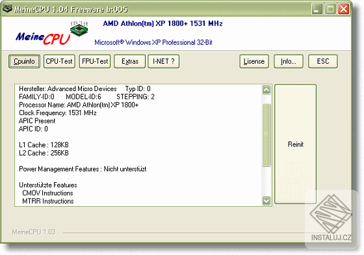Click the 'MTRR Instructions' entry
This screenshot has height=255, width=364.
click(x=48, y=201)
